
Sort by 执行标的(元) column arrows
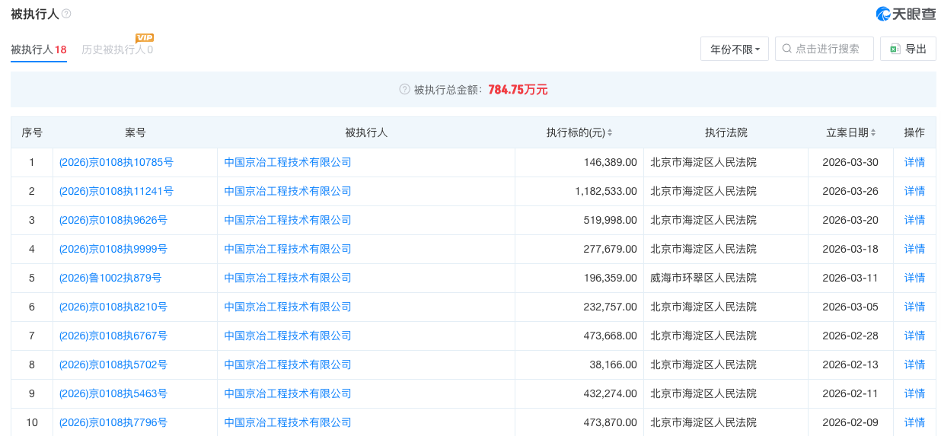tap(610, 133)
